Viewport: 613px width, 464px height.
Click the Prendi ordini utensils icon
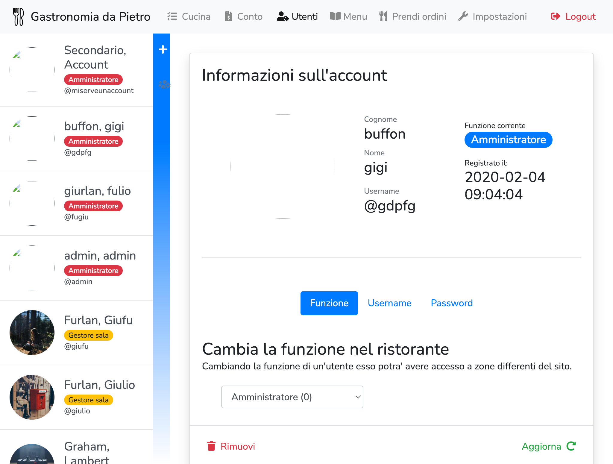[383, 16]
